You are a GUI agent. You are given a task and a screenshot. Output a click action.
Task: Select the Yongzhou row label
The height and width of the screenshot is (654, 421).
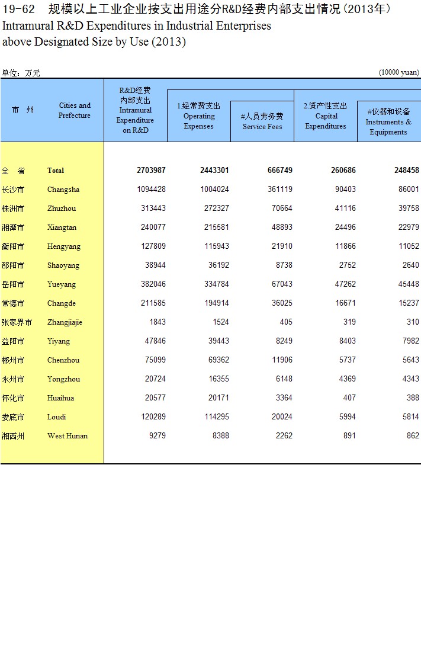[x=64, y=379]
